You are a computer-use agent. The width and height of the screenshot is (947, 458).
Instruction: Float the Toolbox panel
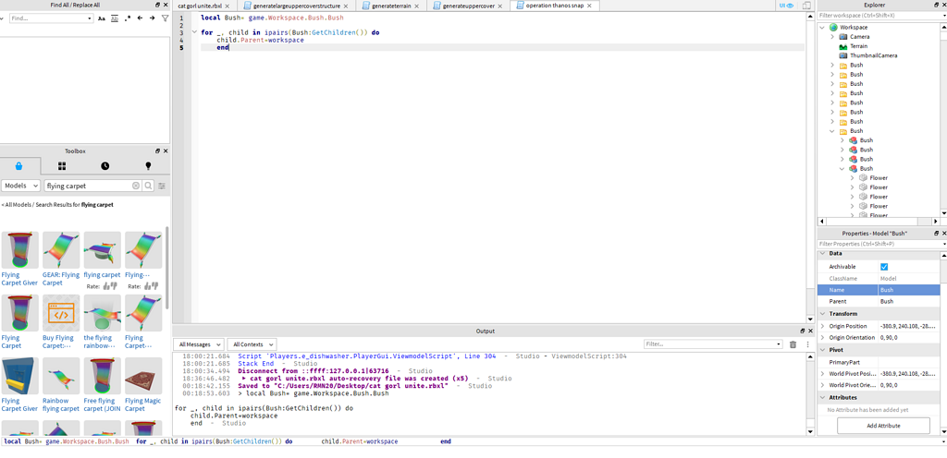[157, 151]
